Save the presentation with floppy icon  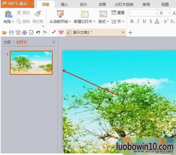click(x=11, y=33)
